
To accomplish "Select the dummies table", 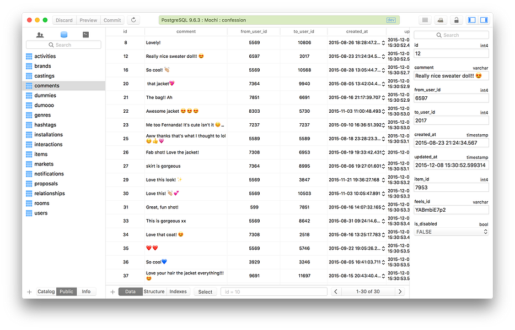I will (64, 95).
